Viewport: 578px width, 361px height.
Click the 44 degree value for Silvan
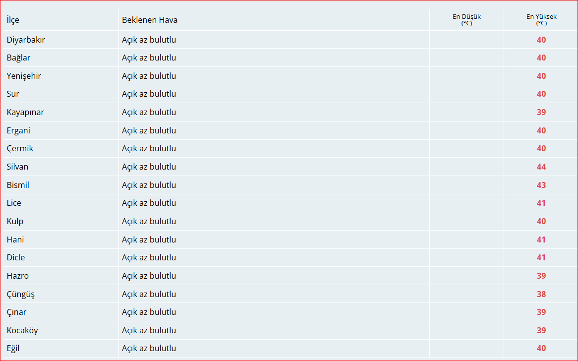pyautogui.click(x=541, y=167)
